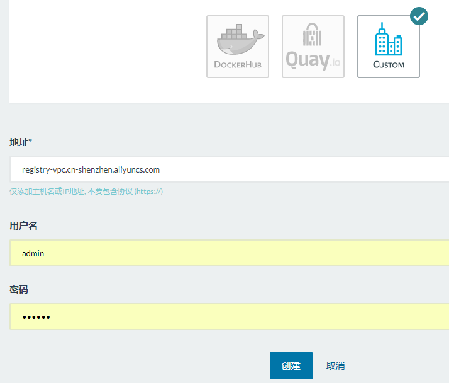The width and height of the screenshot is (449, 383).
Task: Click the Quay.io castle logo icon
Action: point(313,35)
